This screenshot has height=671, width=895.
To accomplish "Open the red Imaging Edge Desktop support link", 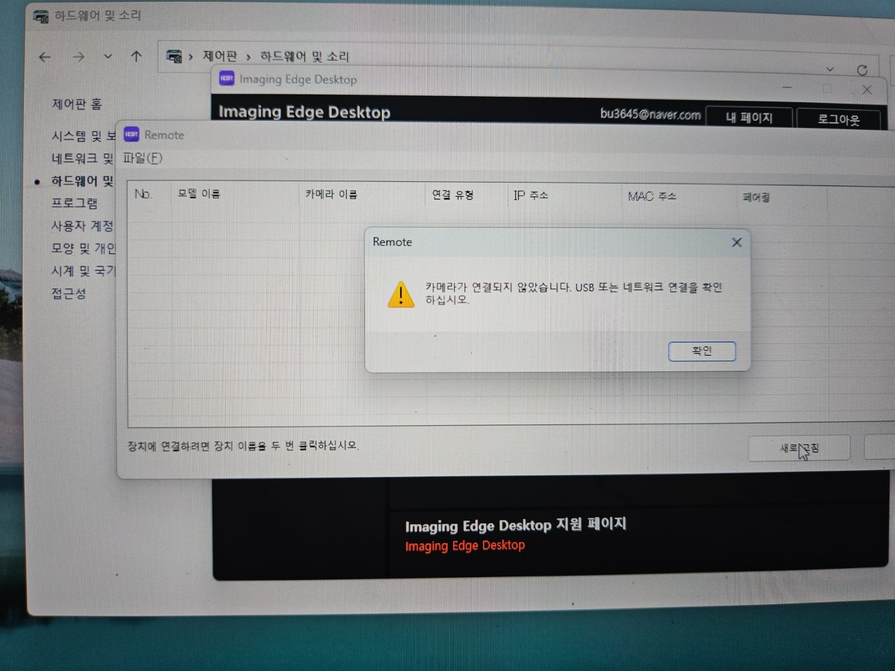I will [x=465, y=545].
